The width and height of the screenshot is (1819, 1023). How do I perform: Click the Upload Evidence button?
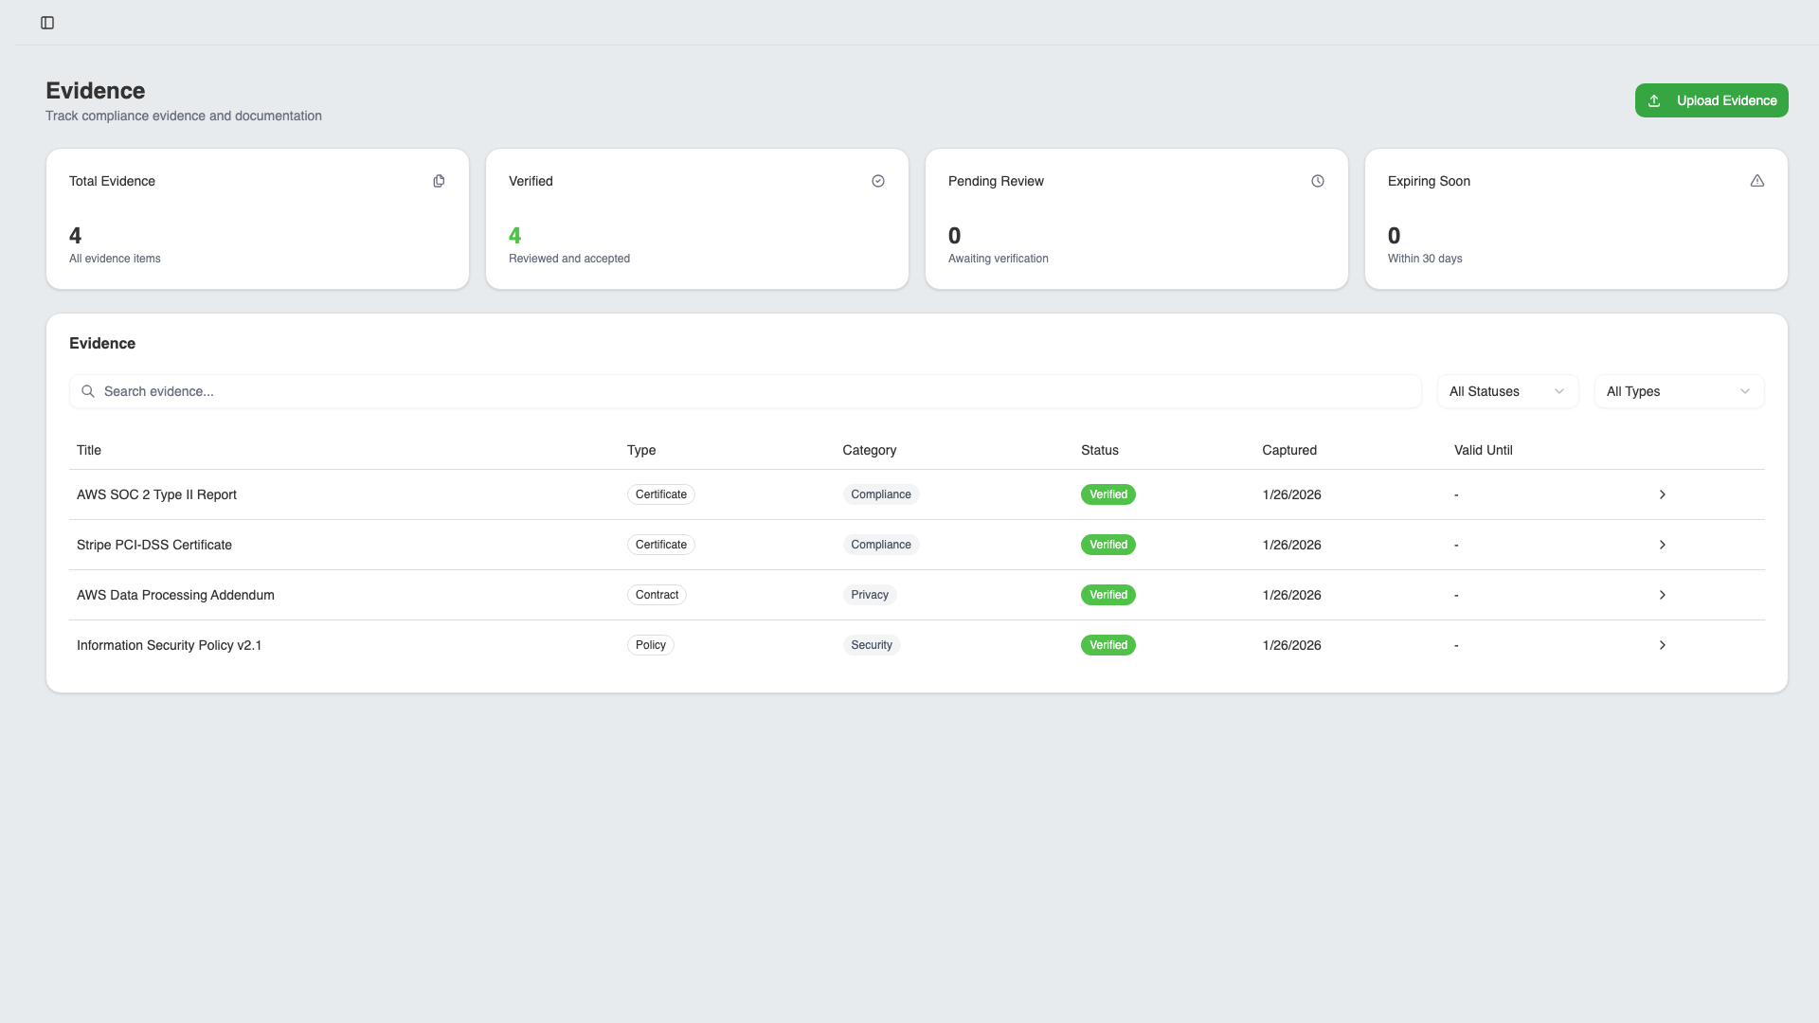click(1711, 100)
